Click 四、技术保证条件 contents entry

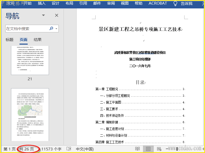tap(142, 116)
